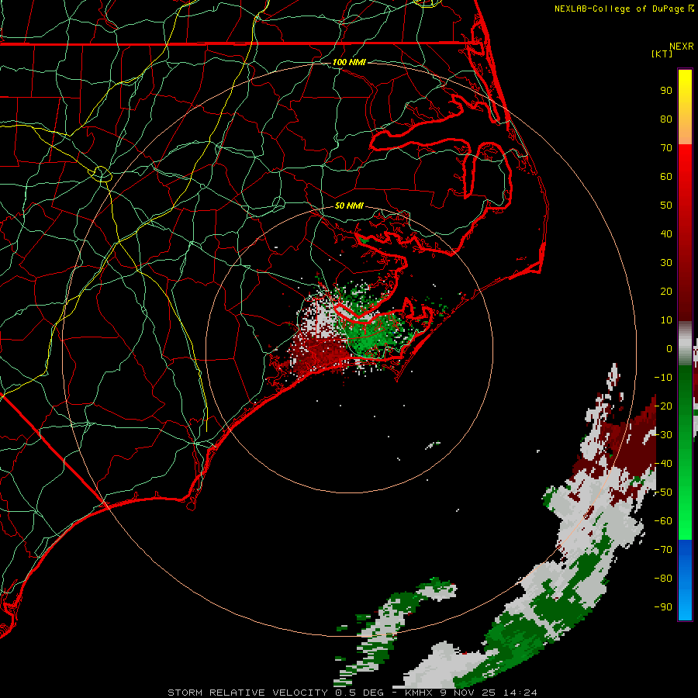Screen dimensions: 698x698
Task: Click the [KT] units label
Action: point(662,54)
